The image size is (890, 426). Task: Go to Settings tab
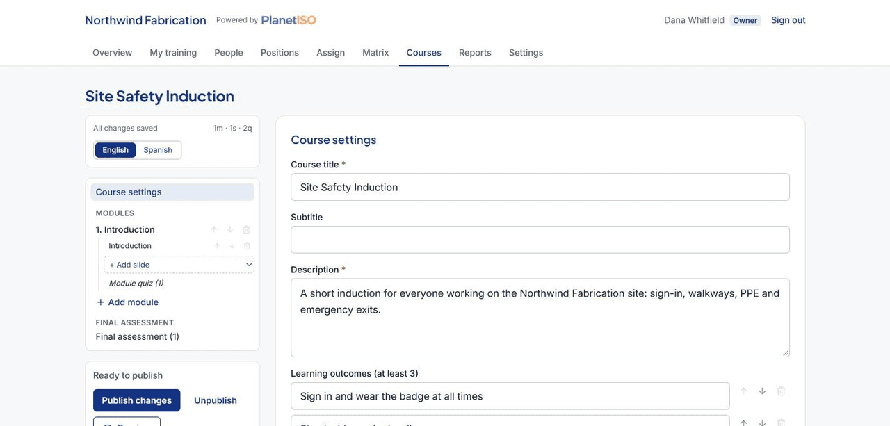526,53
